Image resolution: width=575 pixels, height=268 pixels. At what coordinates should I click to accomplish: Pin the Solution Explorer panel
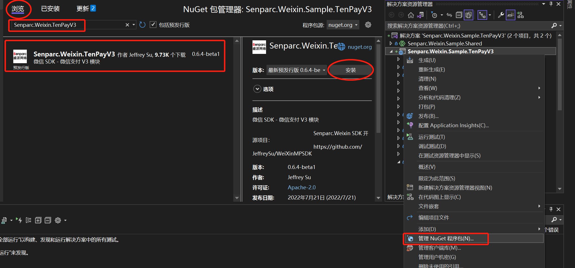point(551,4)
